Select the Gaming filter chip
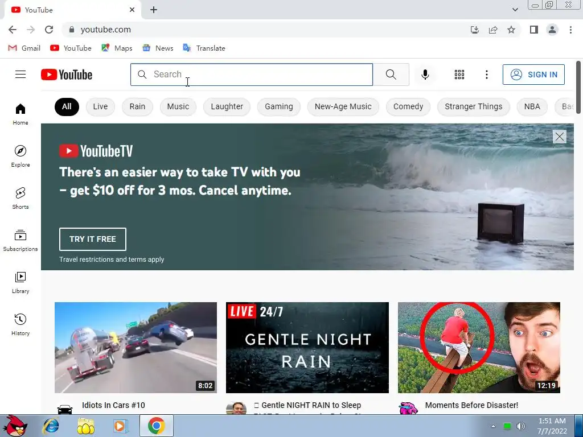This screenshot has width=583, height=437. click(279, 106)
